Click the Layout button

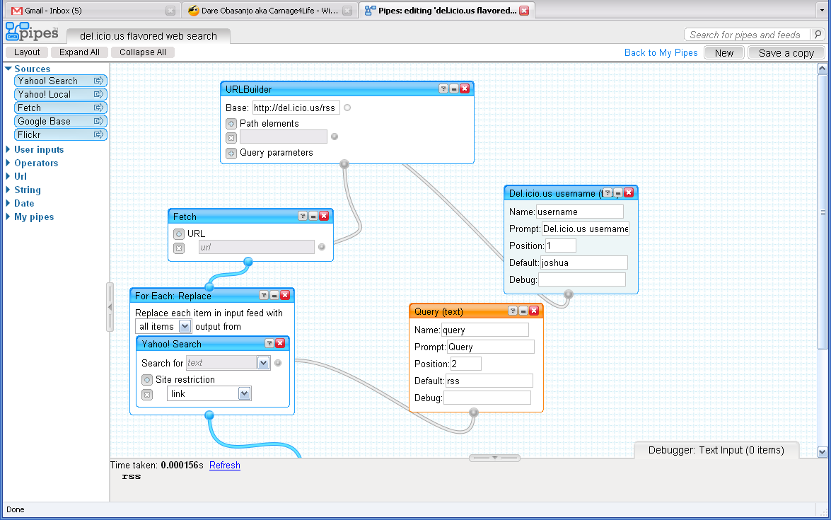click(x=26, y=52)
